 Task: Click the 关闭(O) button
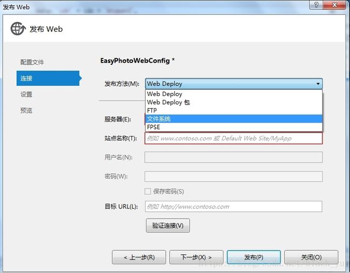(x=311, y=257)
